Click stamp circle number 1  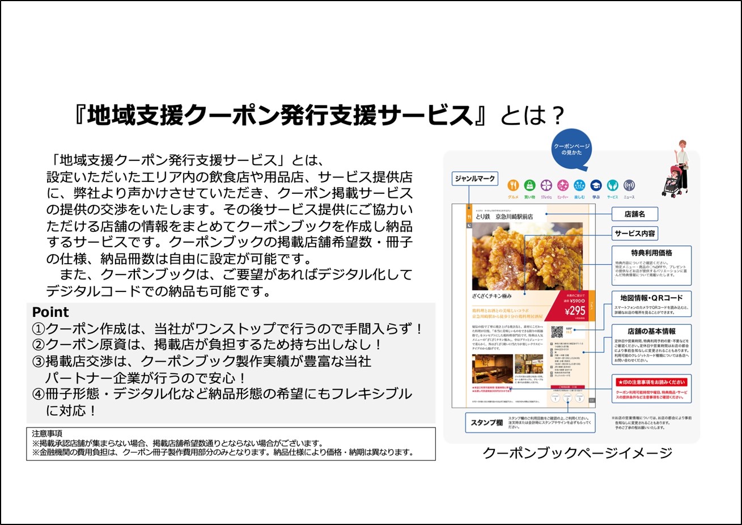[555, 399]
